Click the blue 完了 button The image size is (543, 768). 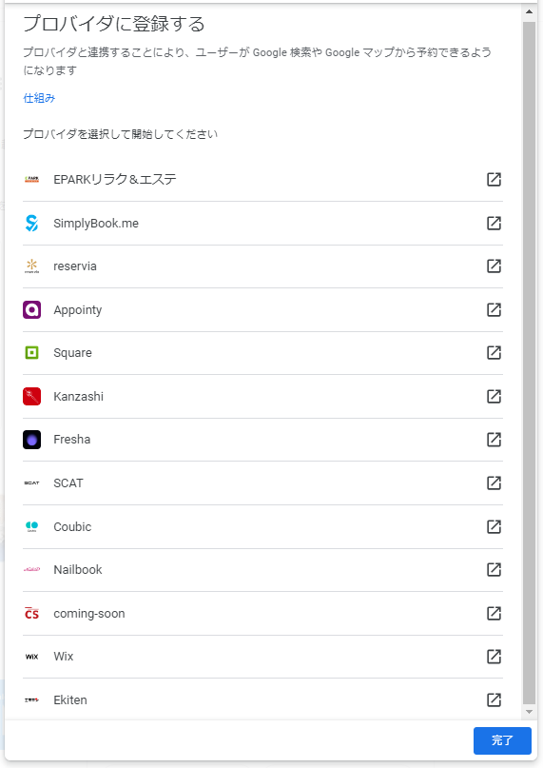coord(502,740)
